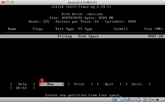Viewport: 165px width, 102px height.
Task: Choose the Quit option in cfdisk
Action: (109, 84)
